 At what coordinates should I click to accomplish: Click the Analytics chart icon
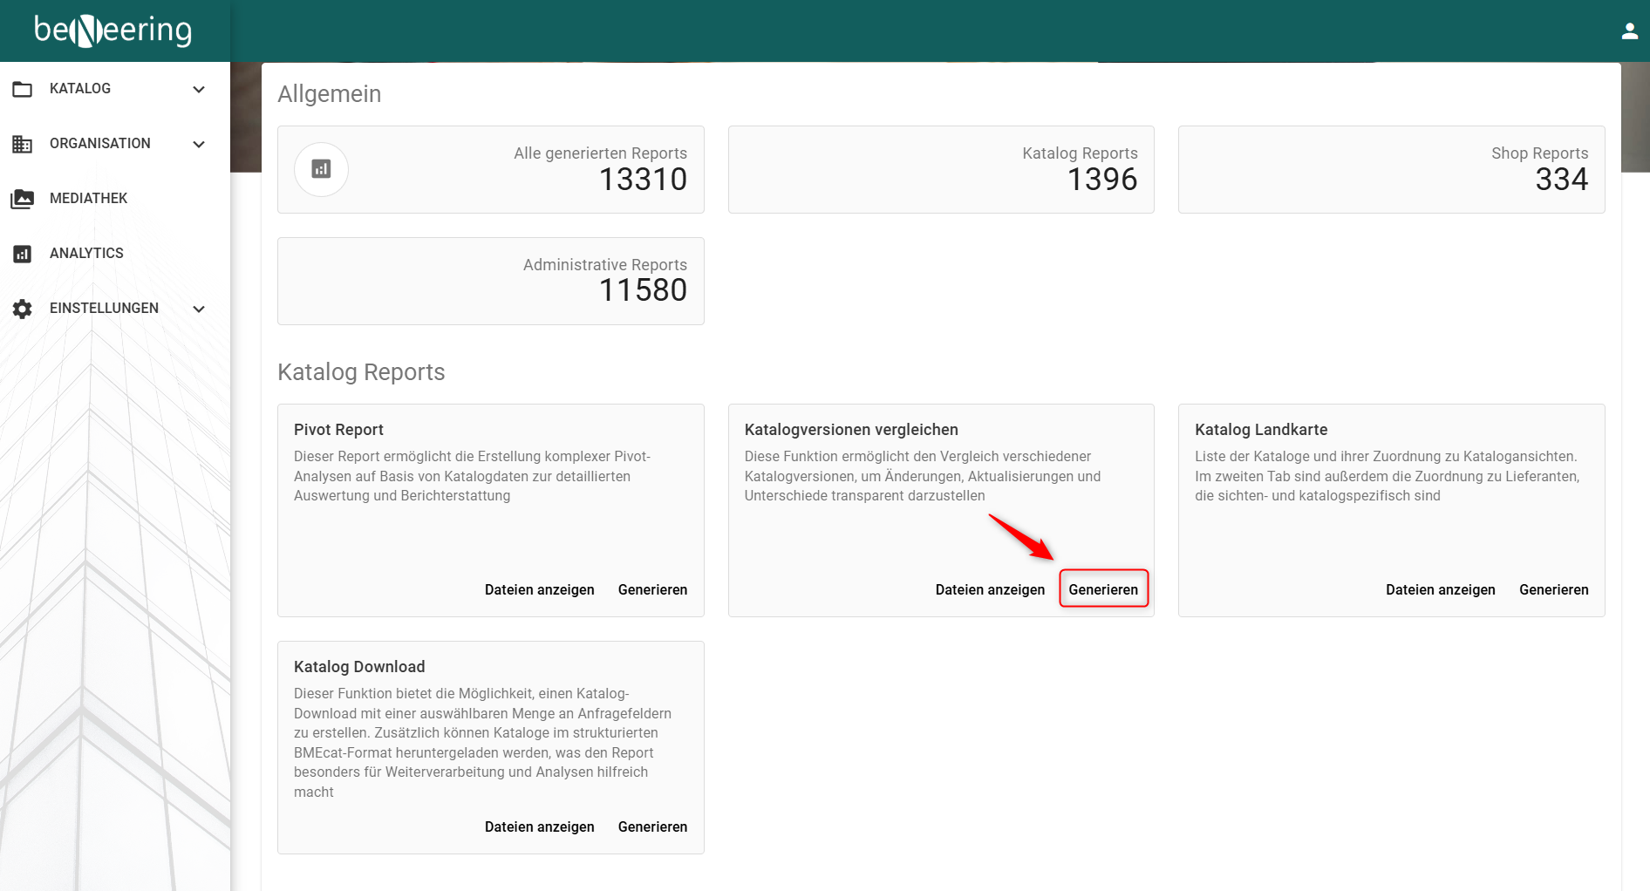pos(23,254)
